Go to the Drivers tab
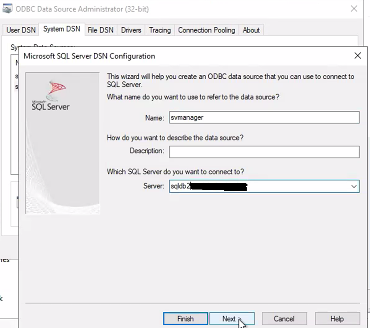370x328 pixels. pos(131,30)
